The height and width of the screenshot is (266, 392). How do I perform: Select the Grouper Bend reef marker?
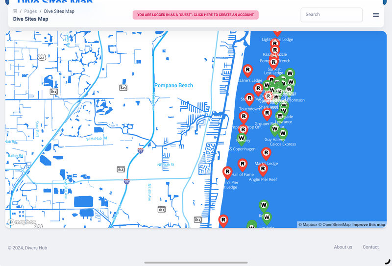[267, 113]
